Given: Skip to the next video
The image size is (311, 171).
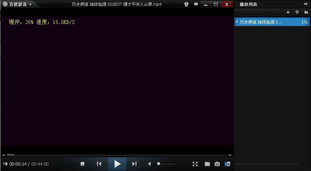Looking at the screenshot, I should (x=134, y=164).
